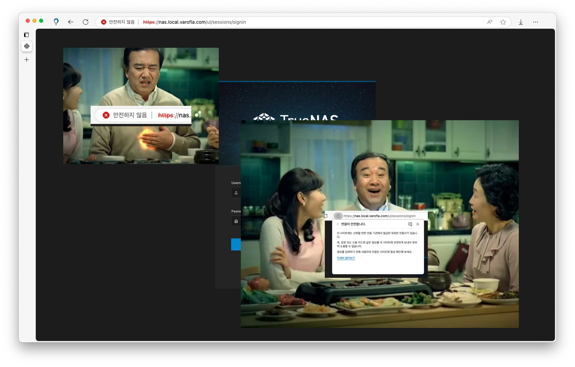The image size is (575, 367).
Task: Open a new tab with plus button
Action: point(27,60)
